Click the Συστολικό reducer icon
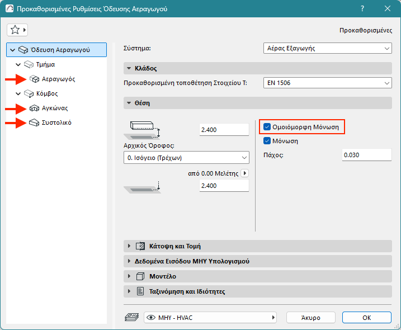 click(34, 122)
